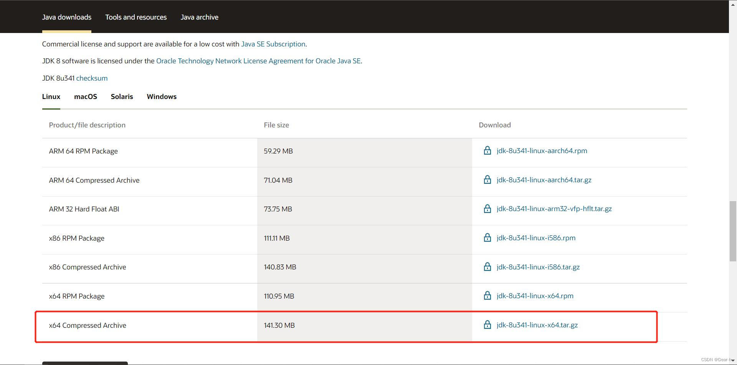Click lock icon beside jdk-8u341-linux-i586.tar.gz
The height and width of the screenshot is (365, 737).
tap(487, 267)
